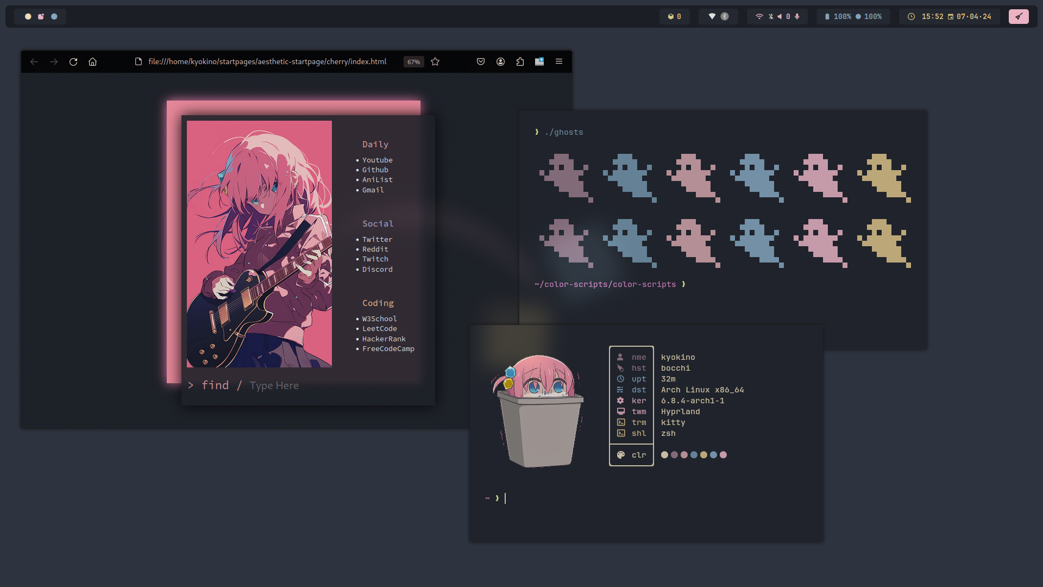
Task: Open the wifi network indicator
Action: (759, 16)
